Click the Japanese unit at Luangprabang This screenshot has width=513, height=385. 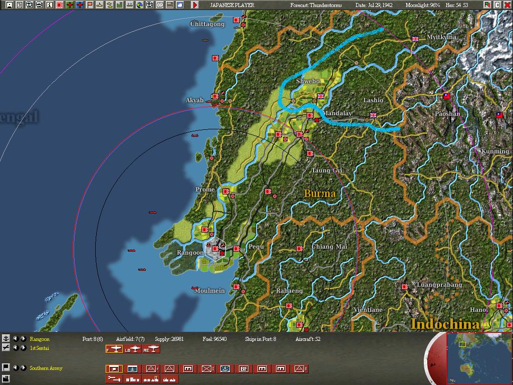(x=405, y=287)
